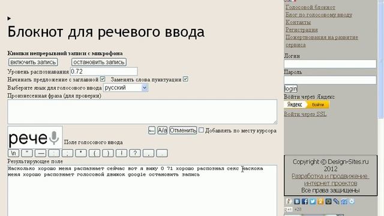The width and height of the screenshot is (384, 216).
Task: Insert semicolon punctuation button
Action: click(67, 153)
